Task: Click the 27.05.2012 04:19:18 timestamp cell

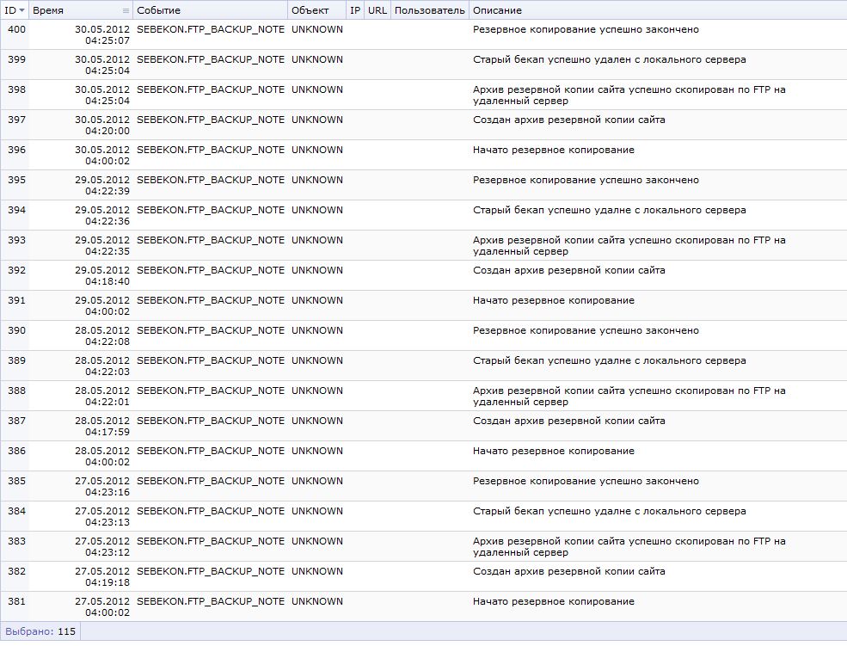Action: pos(101,576)
